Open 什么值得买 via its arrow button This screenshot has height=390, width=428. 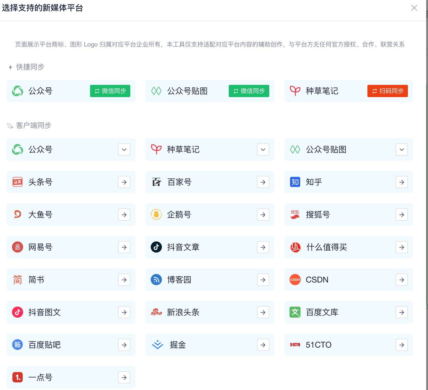pos(402,247)
